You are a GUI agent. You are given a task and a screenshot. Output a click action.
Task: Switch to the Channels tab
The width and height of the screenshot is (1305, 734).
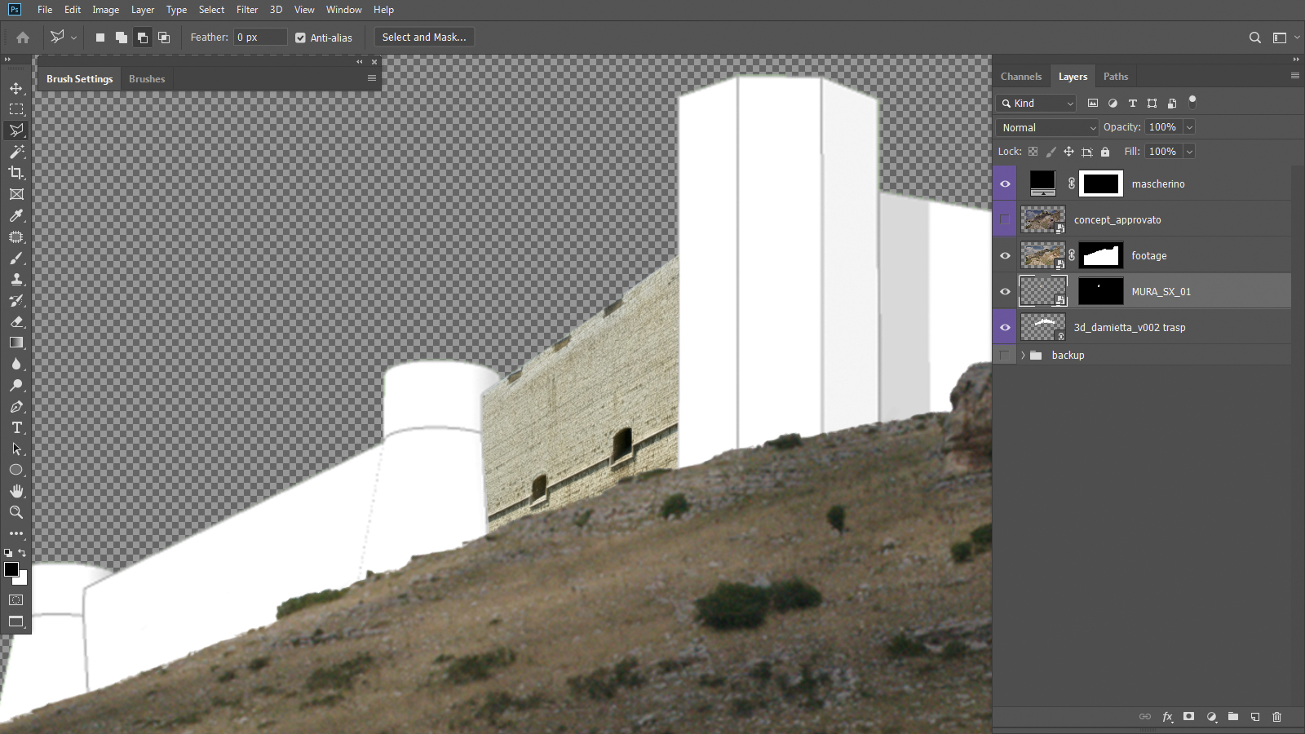click(x=1020, y=77)
